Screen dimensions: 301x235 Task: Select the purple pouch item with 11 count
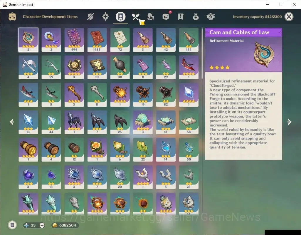[143, 67]
